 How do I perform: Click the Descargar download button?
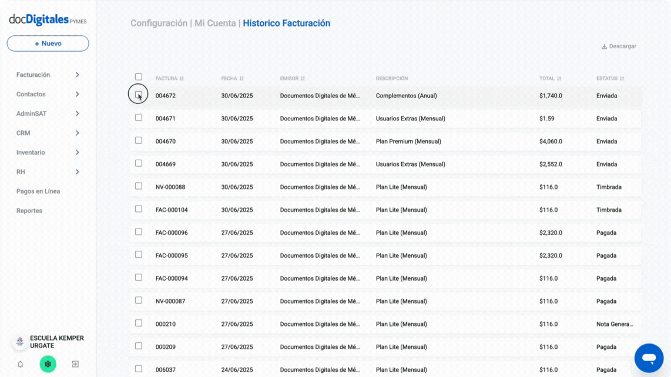[619, 46]
